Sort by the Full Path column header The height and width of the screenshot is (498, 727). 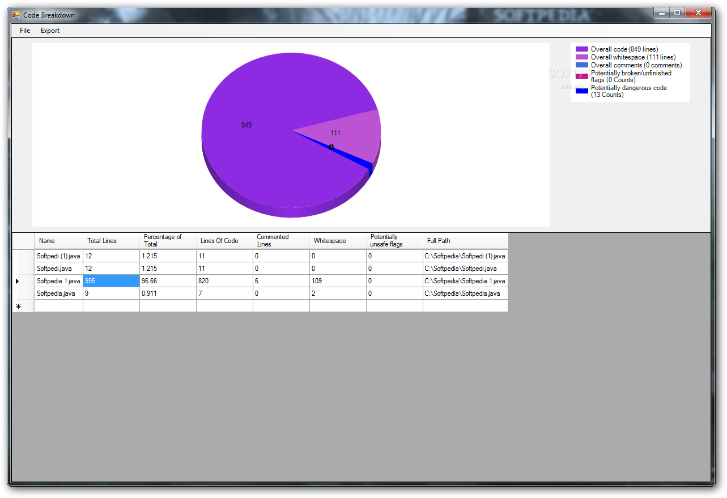465,241
